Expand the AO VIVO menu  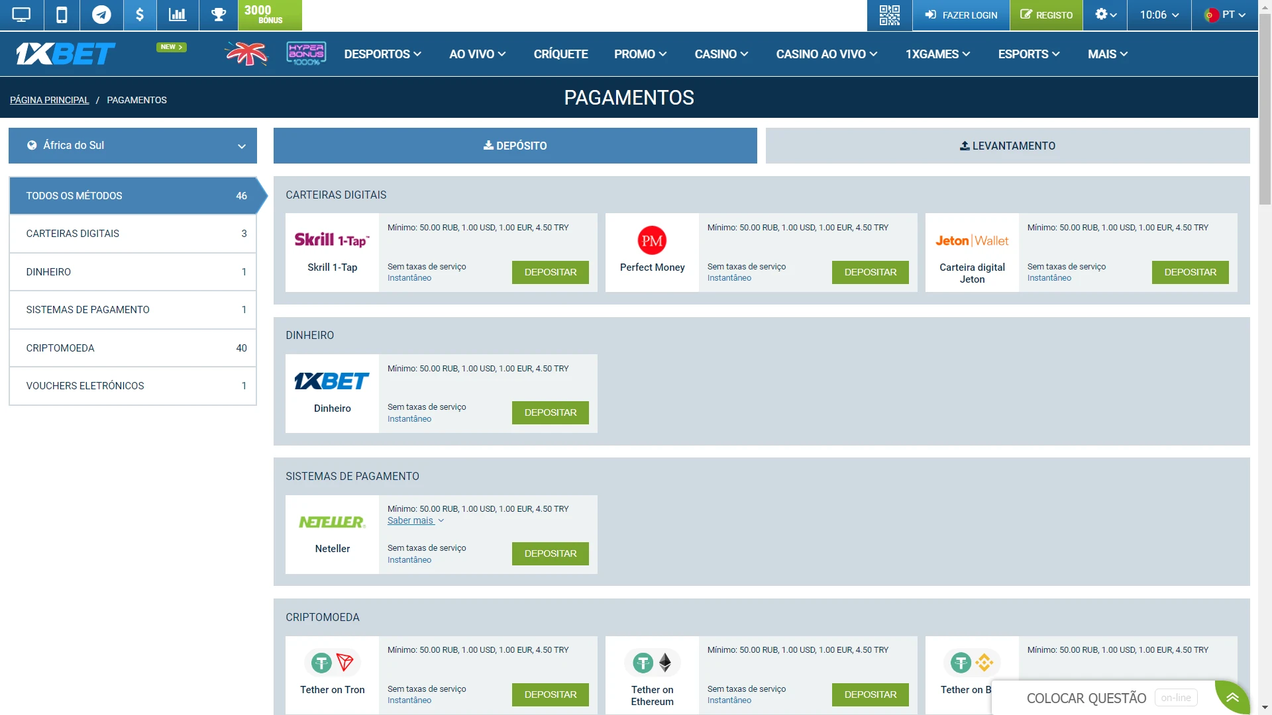pos(477,54)
